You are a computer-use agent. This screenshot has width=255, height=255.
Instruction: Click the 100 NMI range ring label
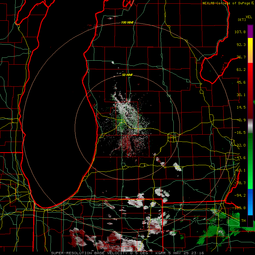(x=127, y=22)
